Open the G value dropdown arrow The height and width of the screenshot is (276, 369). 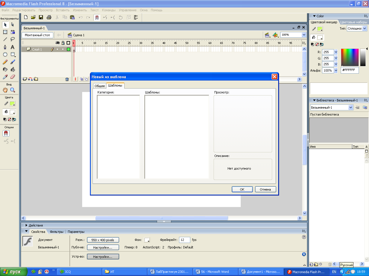(x=336, y=58)
